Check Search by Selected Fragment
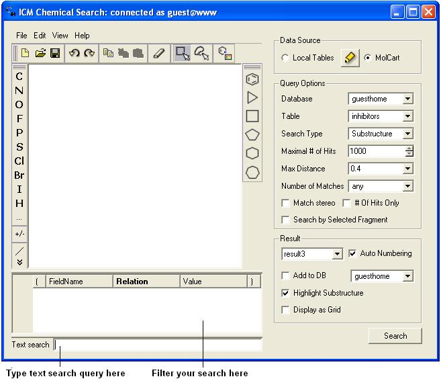The image size is (441, 383). pos(285,220)
